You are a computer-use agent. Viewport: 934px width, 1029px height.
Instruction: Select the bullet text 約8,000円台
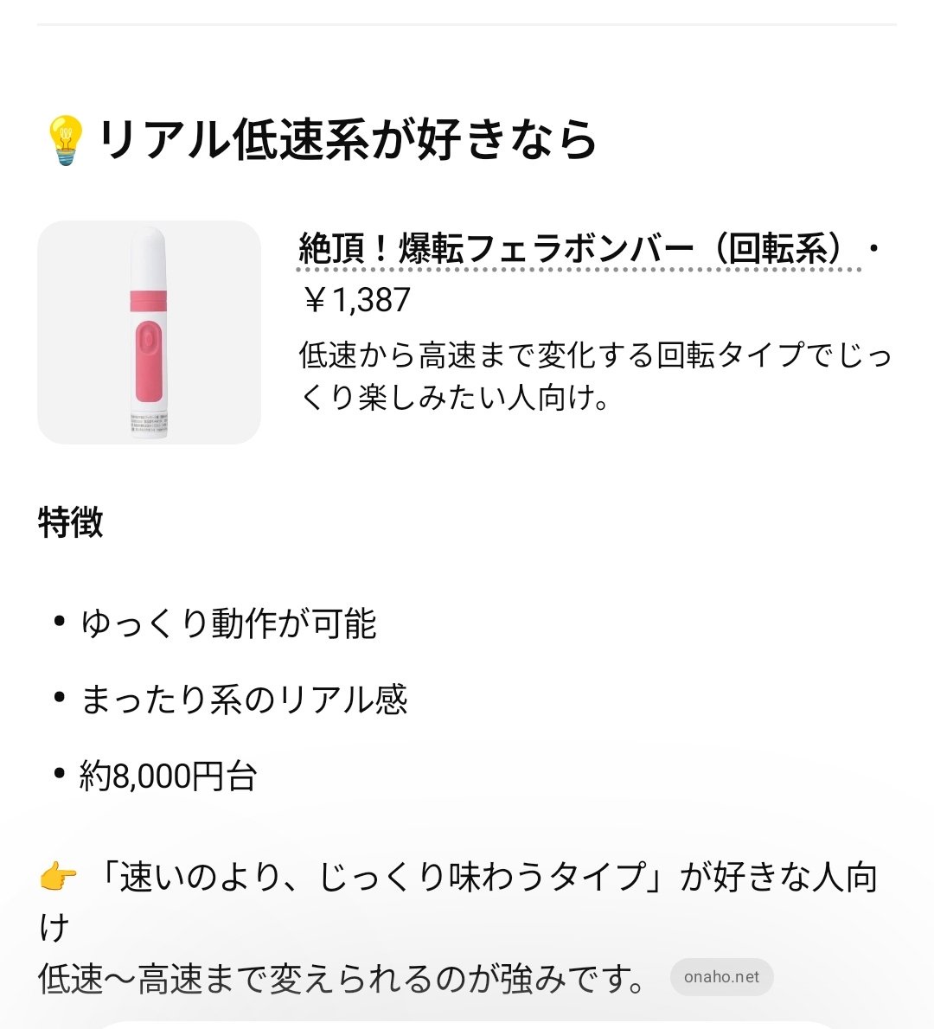coord(169,776)
